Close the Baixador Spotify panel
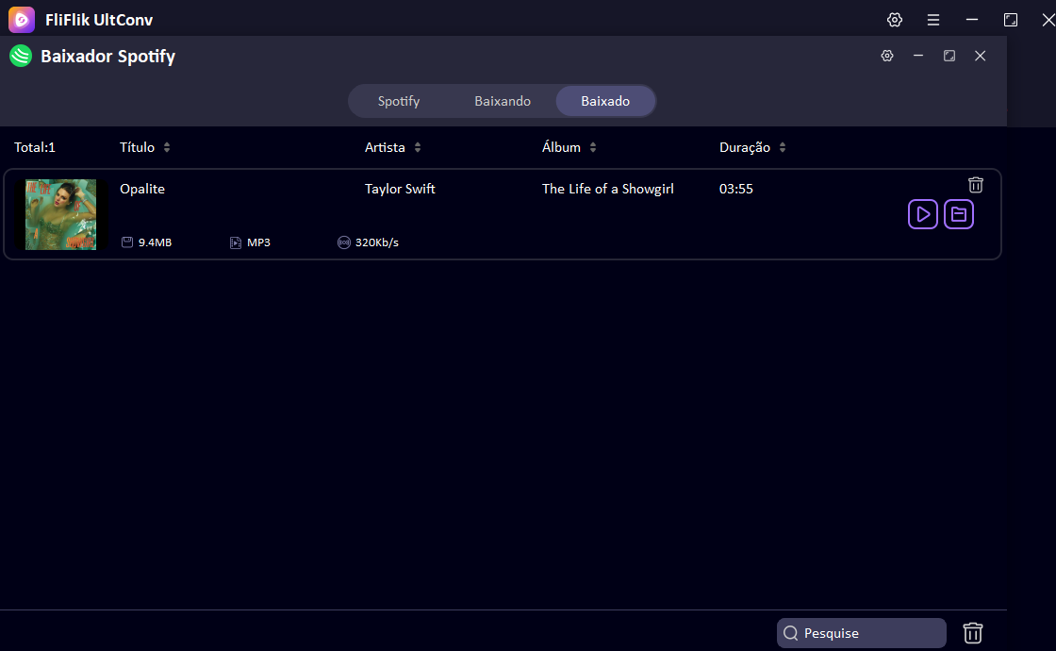 980,57
